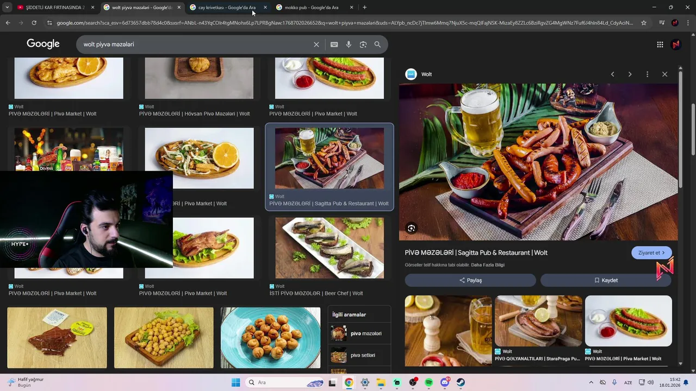The width and height of the screenshot is (696, 391).
Task: Submit the search with the magnifier icon
Action: [x=377, y=45]
